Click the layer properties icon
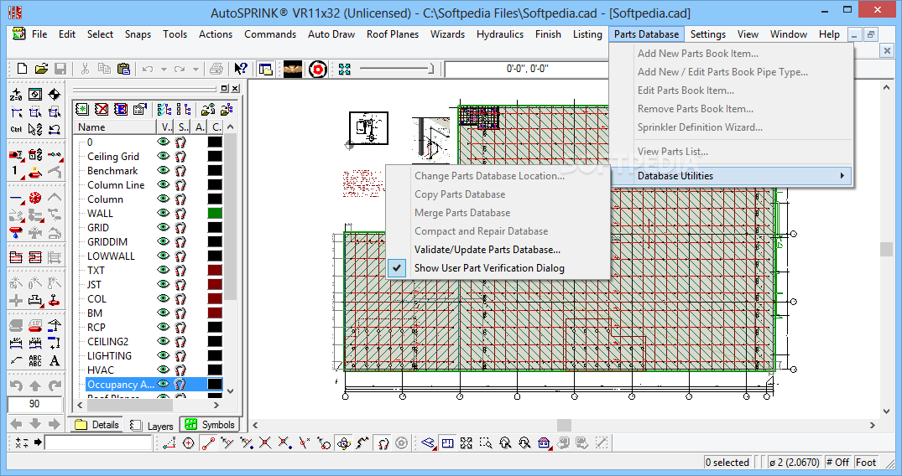 point(139,109)
